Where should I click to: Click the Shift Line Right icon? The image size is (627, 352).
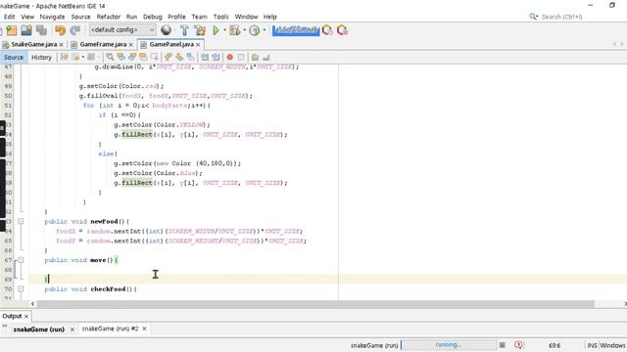click(216, 58)
